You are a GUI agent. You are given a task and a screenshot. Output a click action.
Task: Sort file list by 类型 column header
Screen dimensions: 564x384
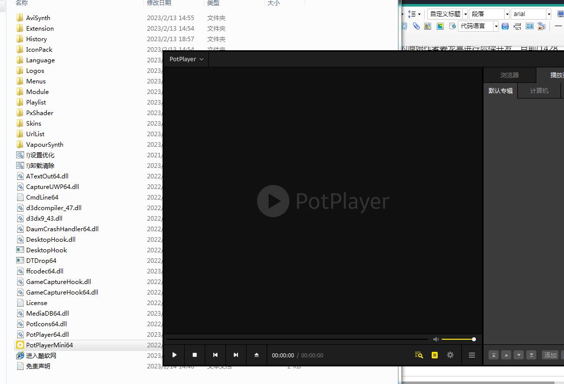(213, 3)
